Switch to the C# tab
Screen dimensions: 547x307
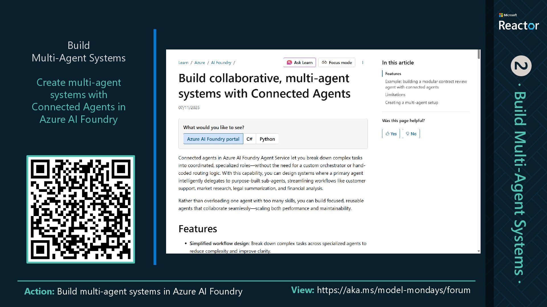tap(250, 139)
